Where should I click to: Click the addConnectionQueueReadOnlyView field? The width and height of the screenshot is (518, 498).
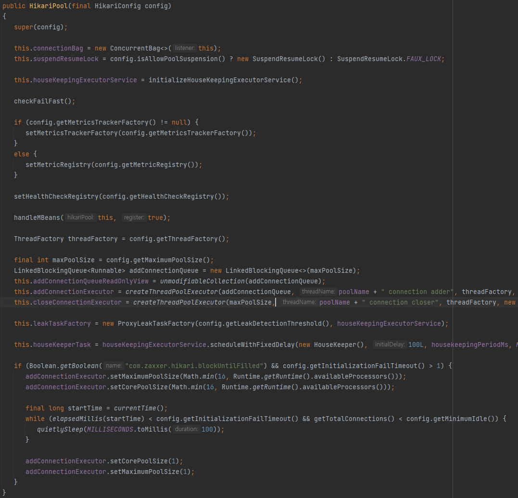coord(91,281)
